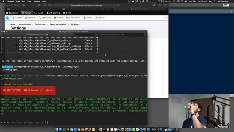Image resolution: width=234 pixels, height=132 pixels.
Task: Open Configuration admin menu item
Action: click(x=73, y=18)
